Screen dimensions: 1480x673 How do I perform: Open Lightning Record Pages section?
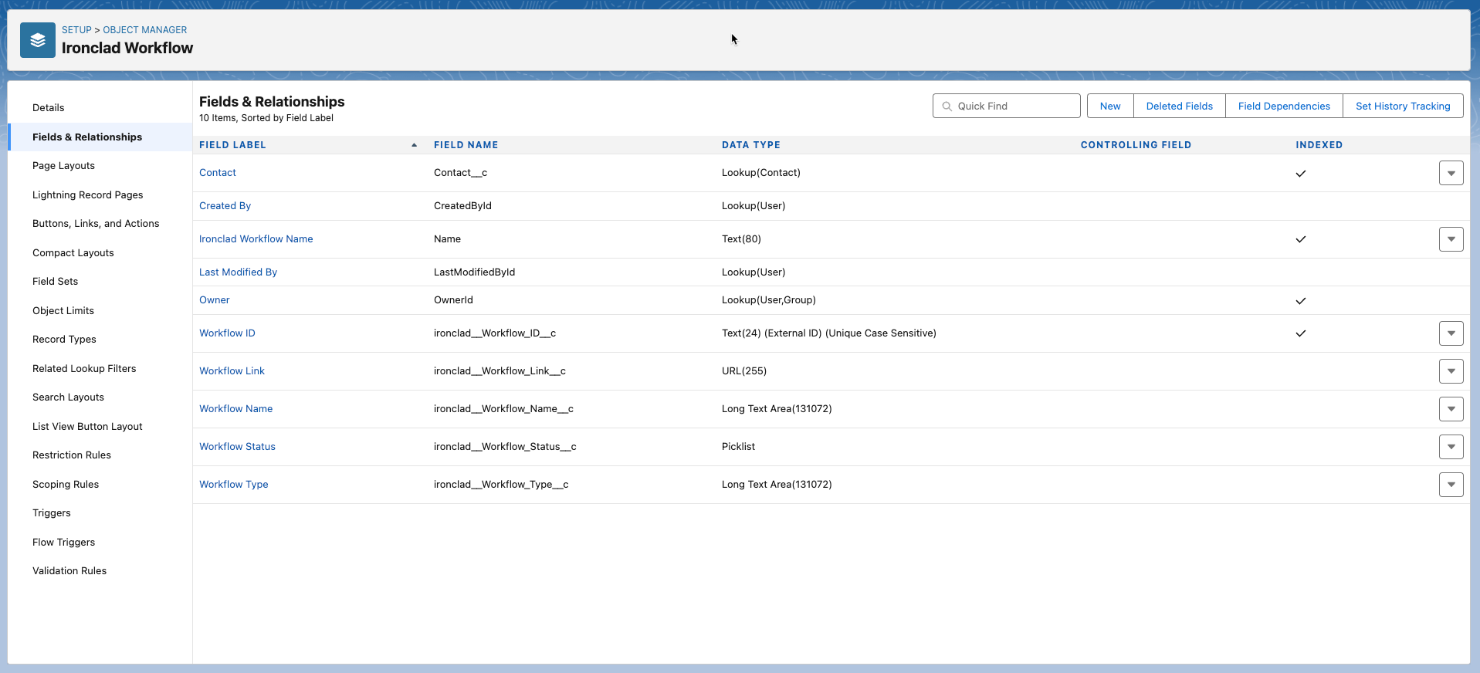click(88, 195)
